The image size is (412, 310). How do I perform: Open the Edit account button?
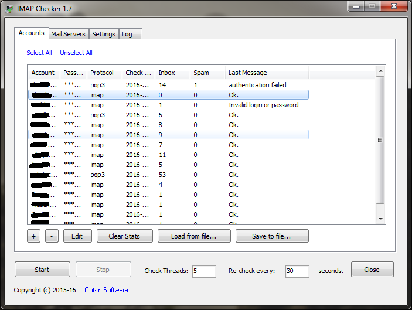[73, 236]
